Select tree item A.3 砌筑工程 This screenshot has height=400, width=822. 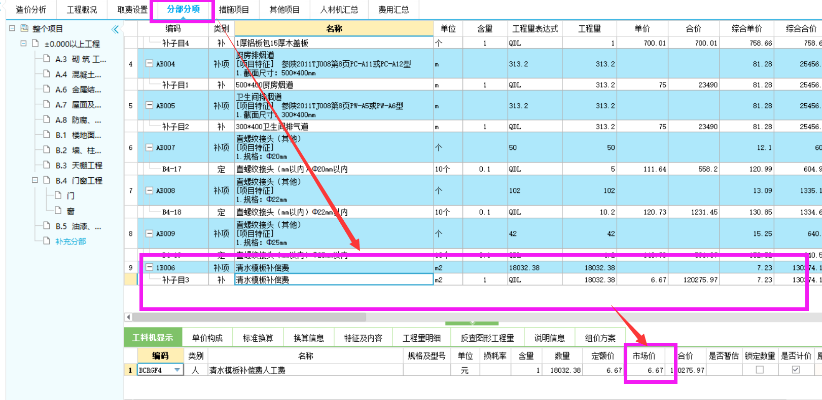(81, 59)
